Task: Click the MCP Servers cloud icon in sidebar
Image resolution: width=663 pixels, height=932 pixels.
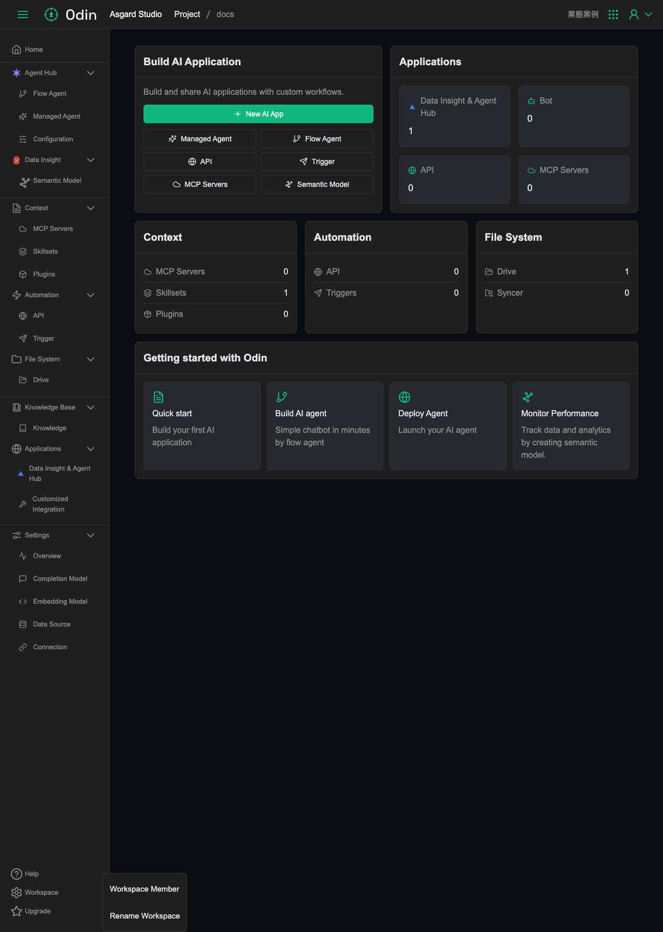Action: (23, 229)
